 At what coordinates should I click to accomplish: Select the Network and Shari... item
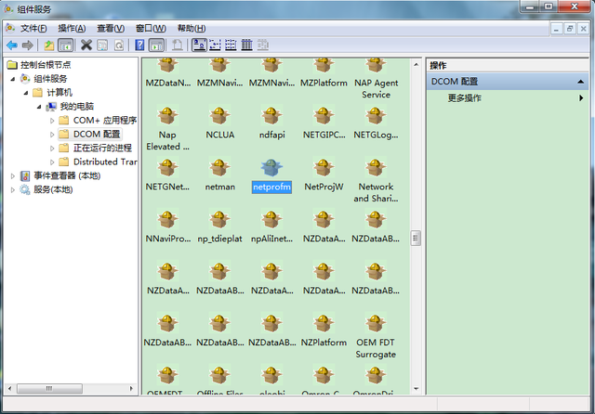[376, 182]
